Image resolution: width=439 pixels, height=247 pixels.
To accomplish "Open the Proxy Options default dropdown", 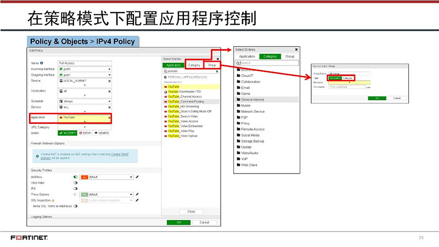I will click(x=106, y=194).
